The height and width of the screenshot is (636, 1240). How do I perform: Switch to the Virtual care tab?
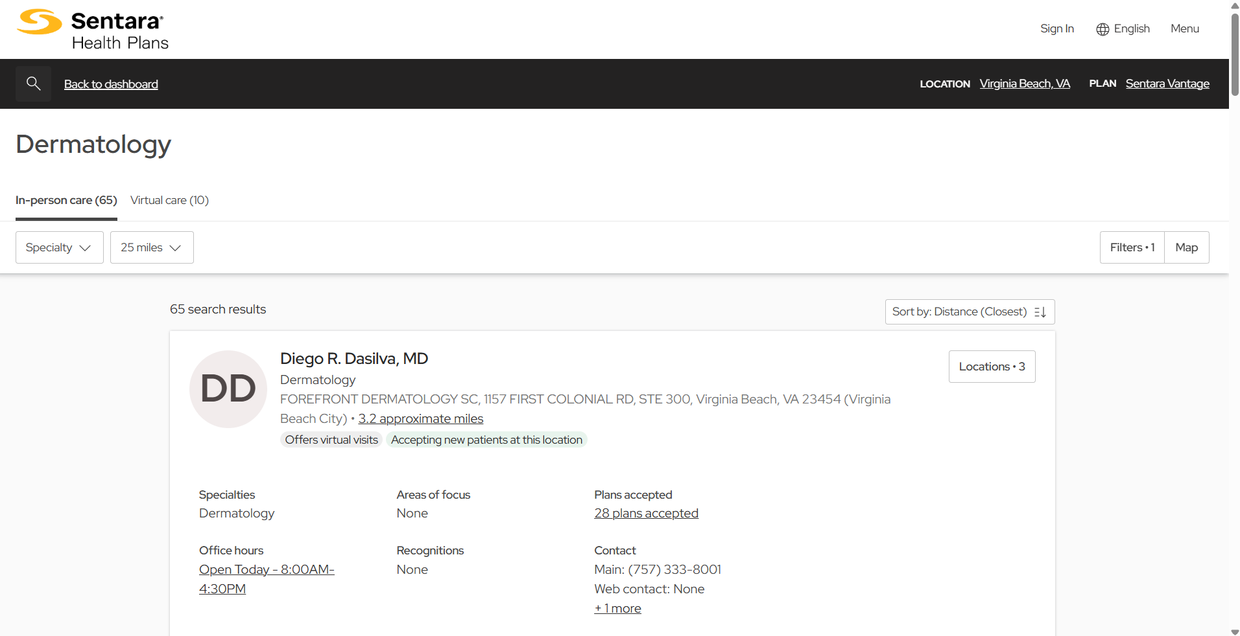click(169, 200)
